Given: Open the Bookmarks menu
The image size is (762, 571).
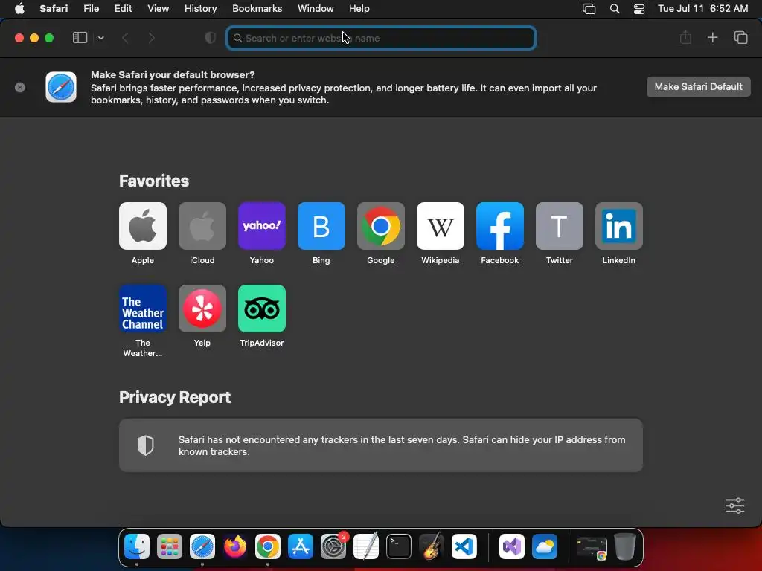Looking at the screenshot, I should [x=257, y=8].
